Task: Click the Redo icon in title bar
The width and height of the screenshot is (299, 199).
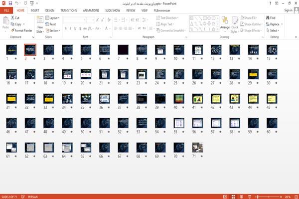Action: 25,3
